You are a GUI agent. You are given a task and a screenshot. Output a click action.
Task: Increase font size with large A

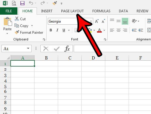point(97,21)
